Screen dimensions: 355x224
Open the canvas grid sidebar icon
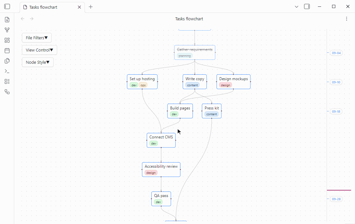[x=7, y=40]
